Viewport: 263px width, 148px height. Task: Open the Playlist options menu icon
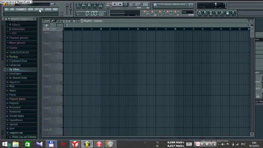pyautogui.click(x=44, y=21)
